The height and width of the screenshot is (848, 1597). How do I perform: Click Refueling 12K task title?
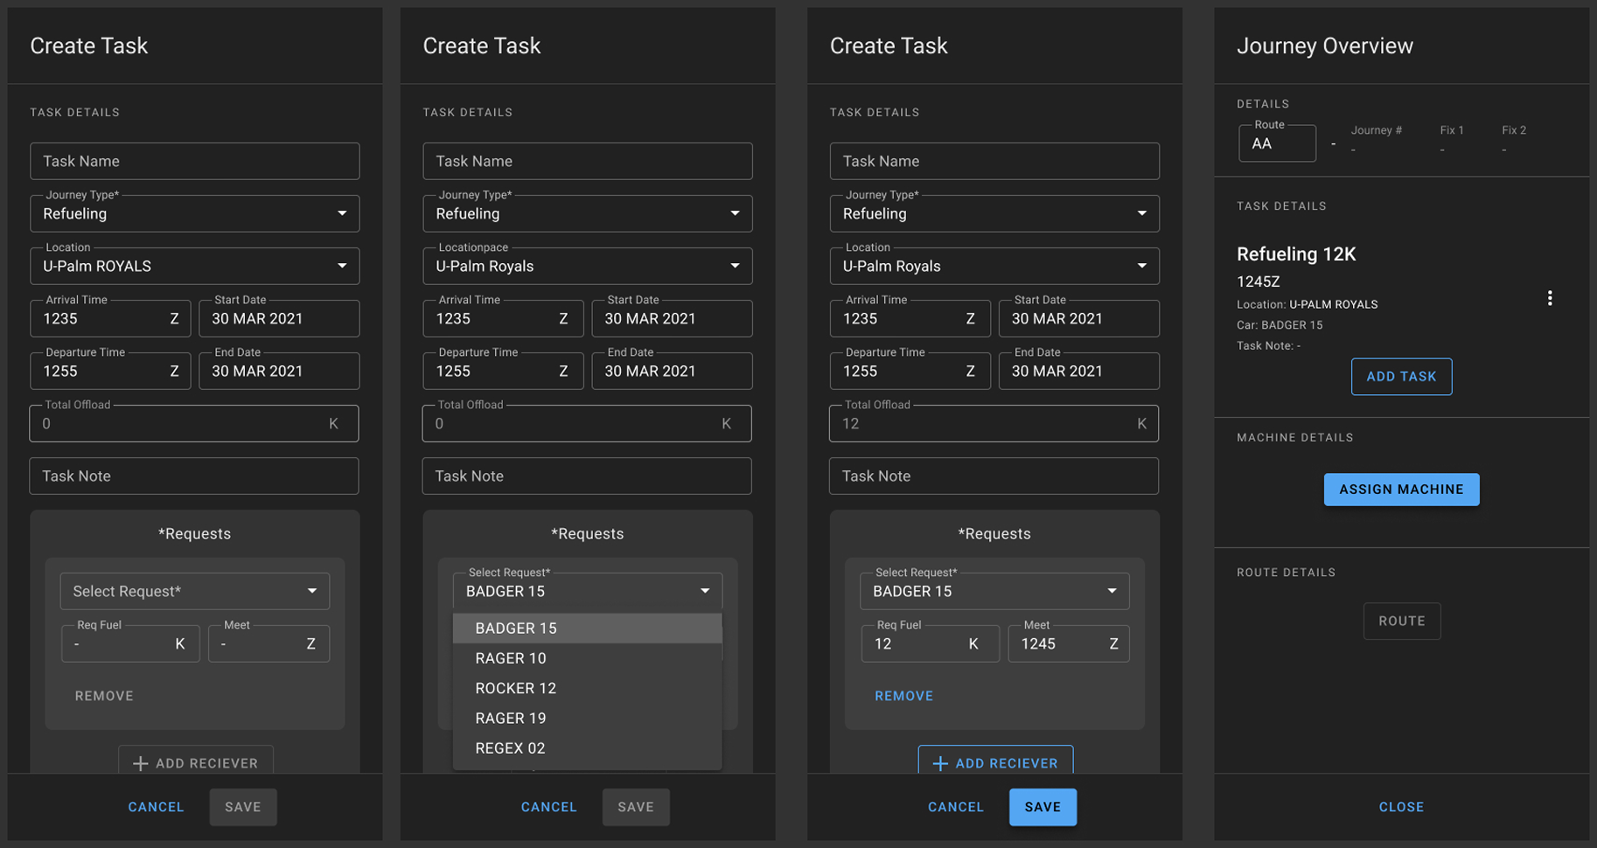point(1296,254)
